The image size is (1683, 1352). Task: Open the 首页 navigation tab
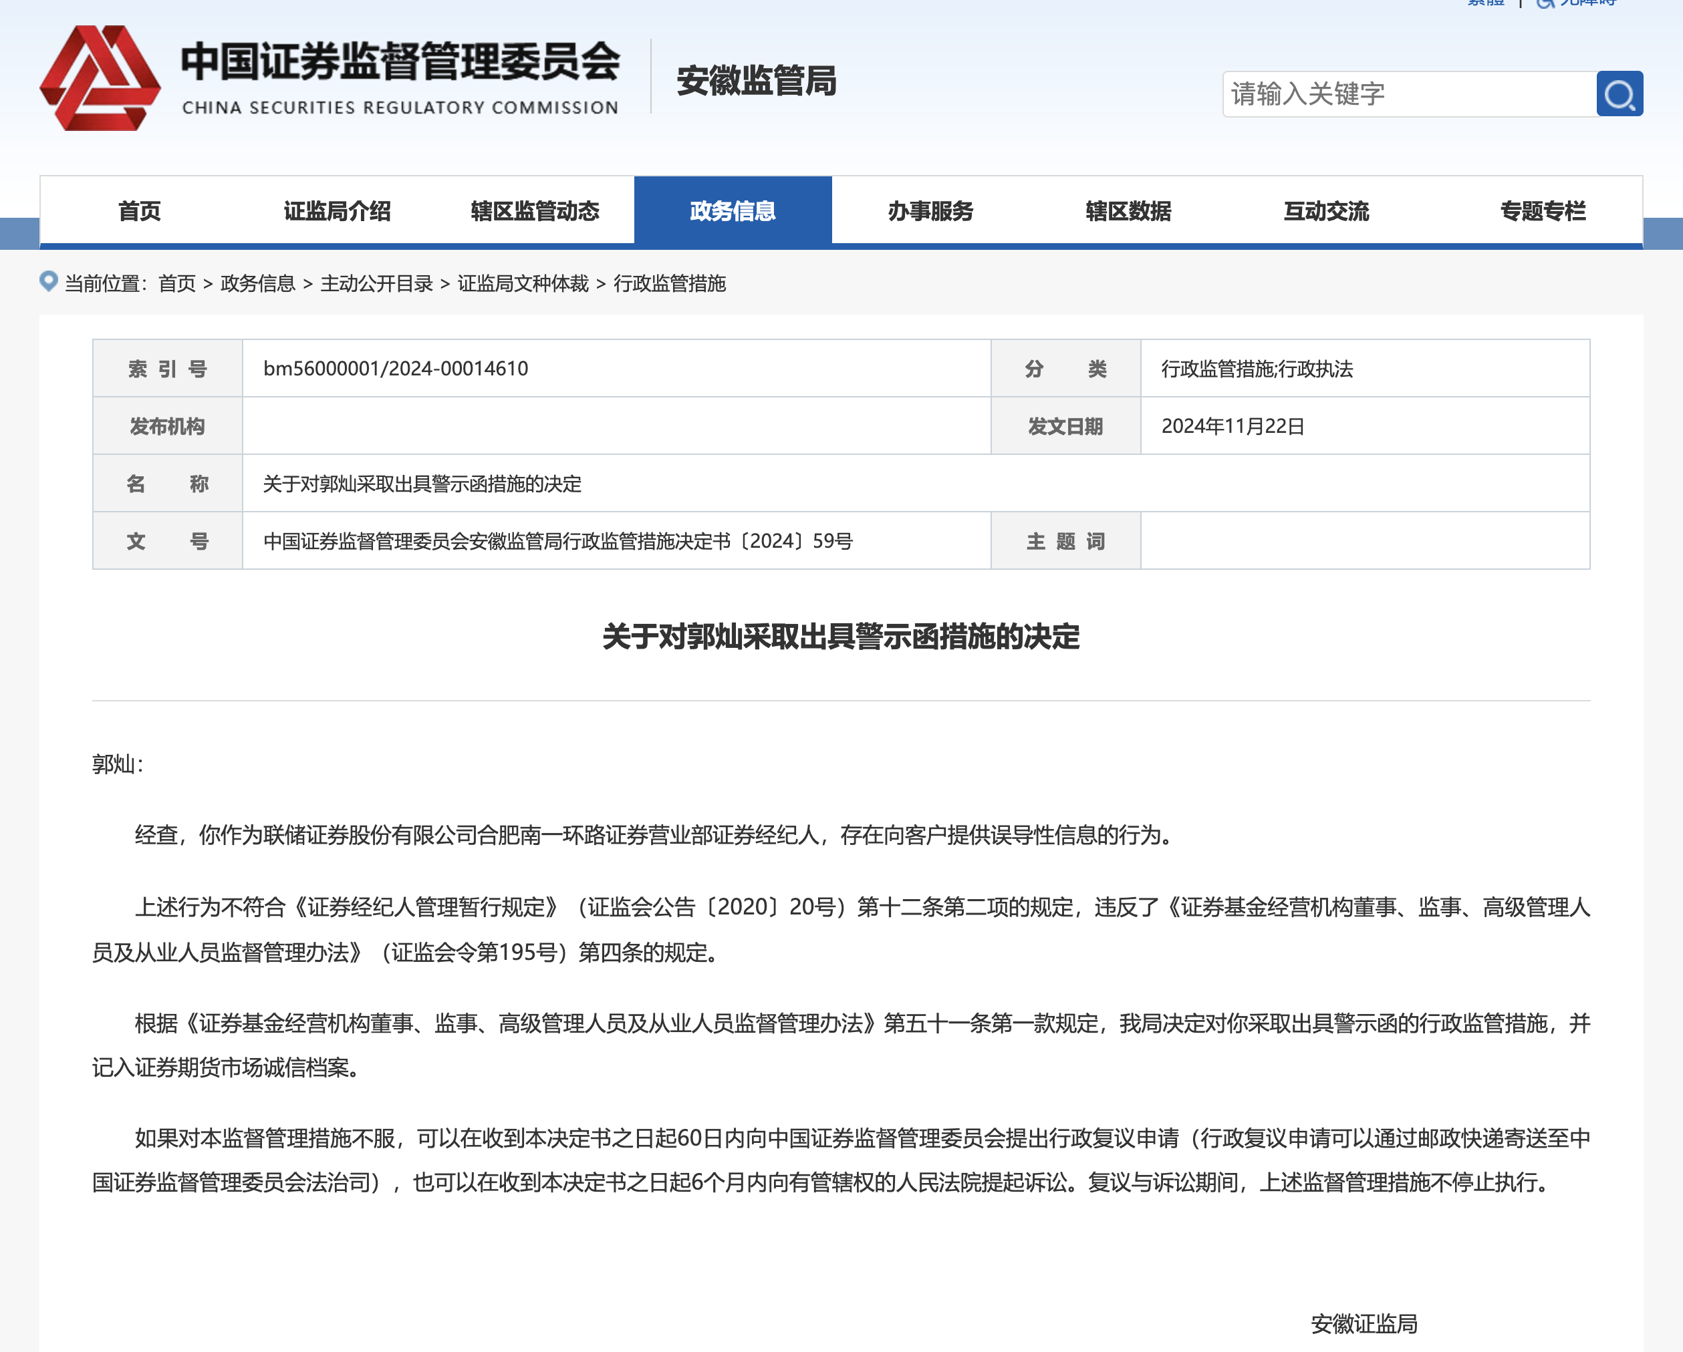coord(140,210)
